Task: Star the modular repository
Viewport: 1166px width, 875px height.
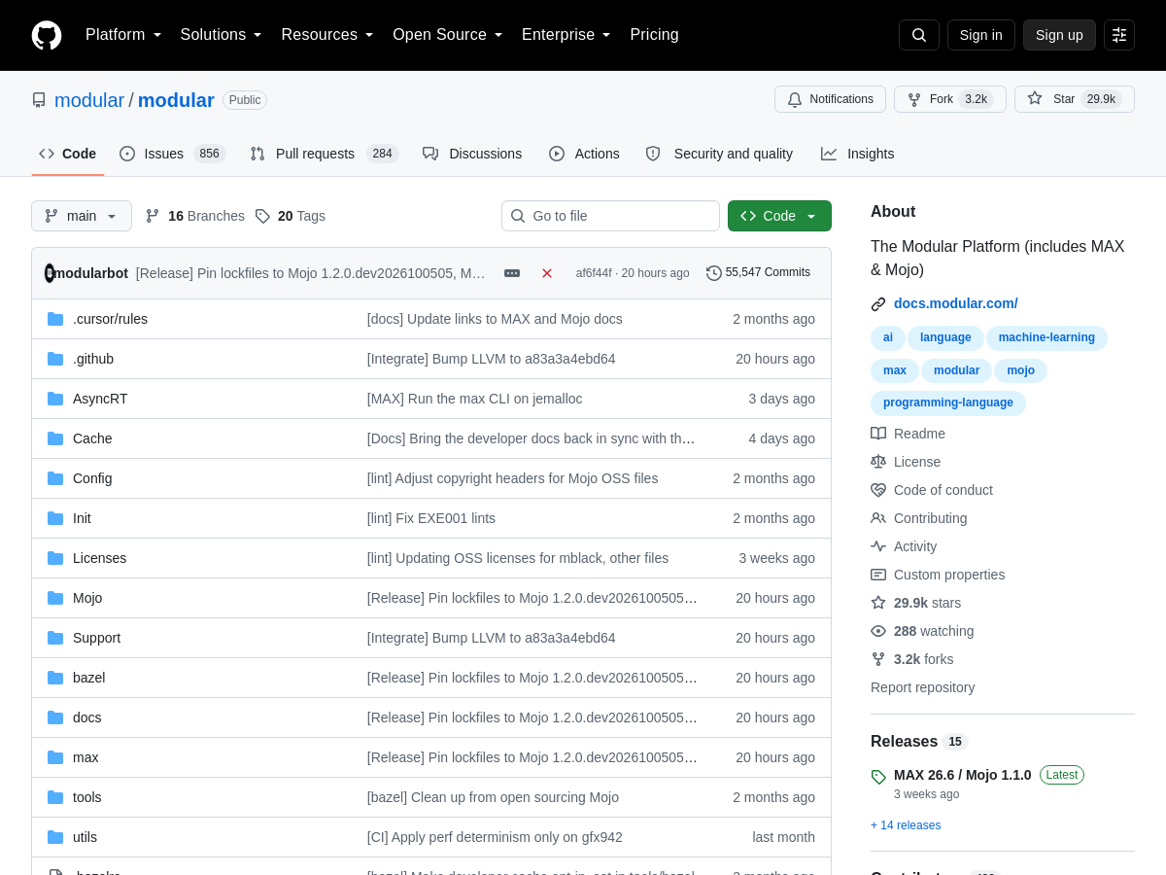Action: pos(1074,99)
